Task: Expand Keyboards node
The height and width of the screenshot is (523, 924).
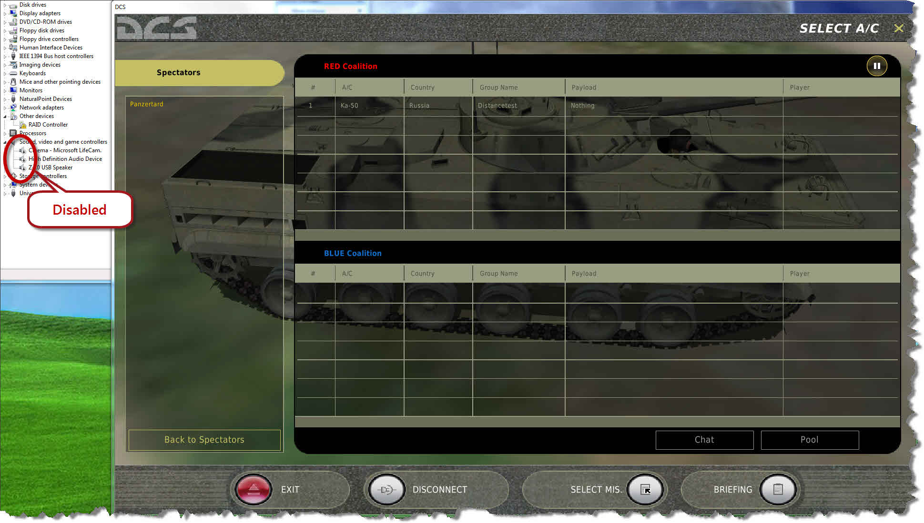Action: 5,73
